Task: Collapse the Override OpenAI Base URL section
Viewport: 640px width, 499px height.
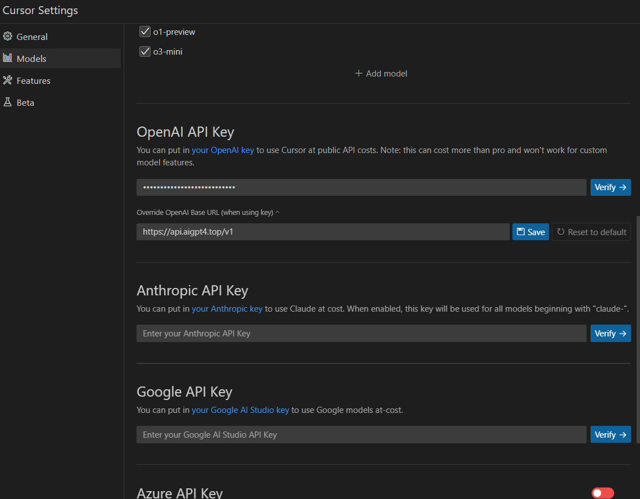Action: [208, 213]
